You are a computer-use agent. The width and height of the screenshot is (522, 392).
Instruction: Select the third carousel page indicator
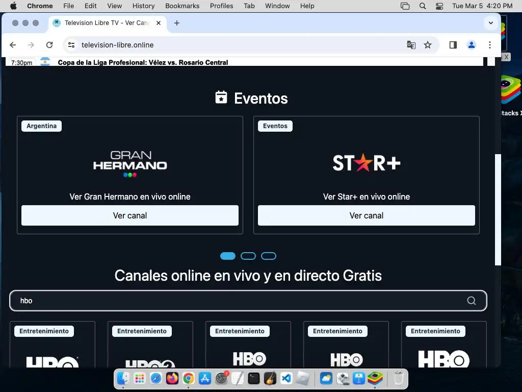pos(268,256)
